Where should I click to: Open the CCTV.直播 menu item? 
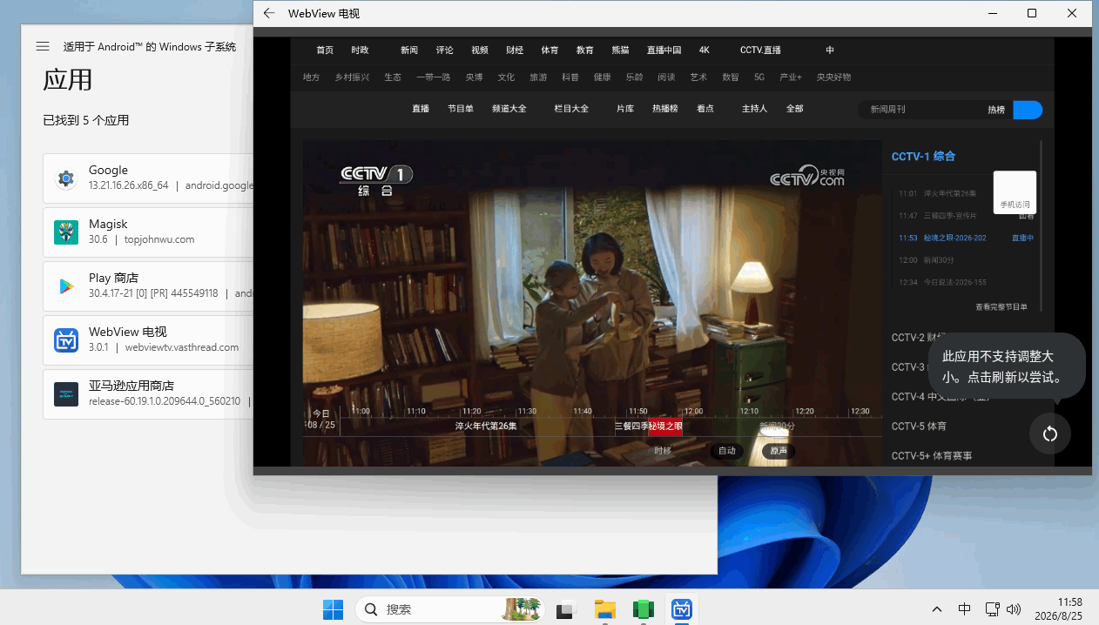tap(760, 50)
